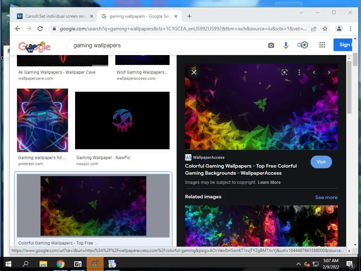361x271 pixels.
Task: Open colorful smoke related image
Action: [300, 226]
